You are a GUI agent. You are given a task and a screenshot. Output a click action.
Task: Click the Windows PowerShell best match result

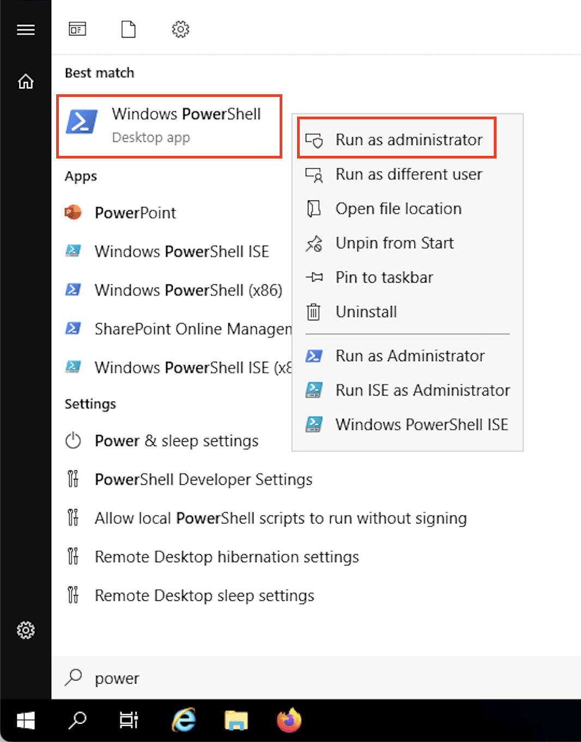[x=169, y=125]
